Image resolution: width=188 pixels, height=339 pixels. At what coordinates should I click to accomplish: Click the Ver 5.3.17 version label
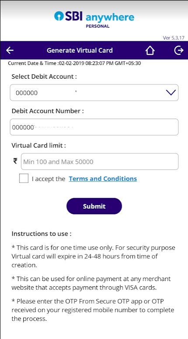pos(174,38)
